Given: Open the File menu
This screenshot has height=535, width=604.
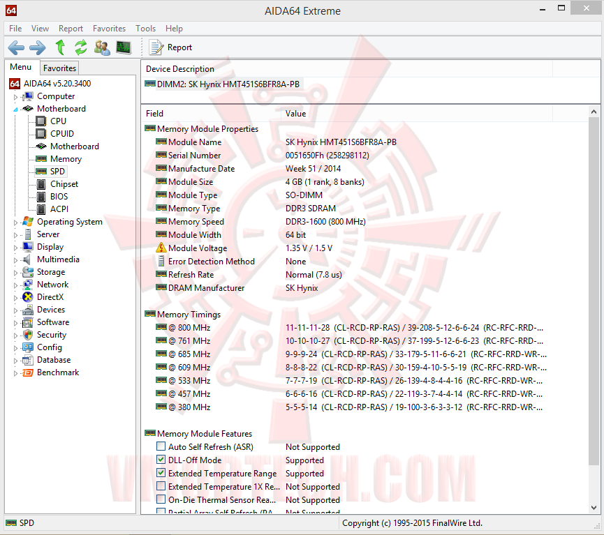Looking at the screenshot, I should point(15,29).
